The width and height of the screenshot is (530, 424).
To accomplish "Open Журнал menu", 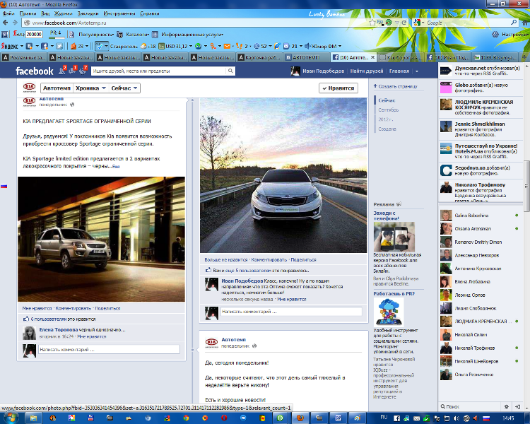I will [63, 13].
